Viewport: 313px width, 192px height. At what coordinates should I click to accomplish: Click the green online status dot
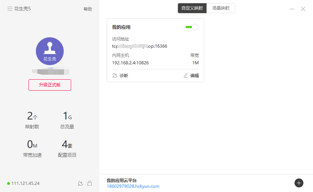coord(9,183)
